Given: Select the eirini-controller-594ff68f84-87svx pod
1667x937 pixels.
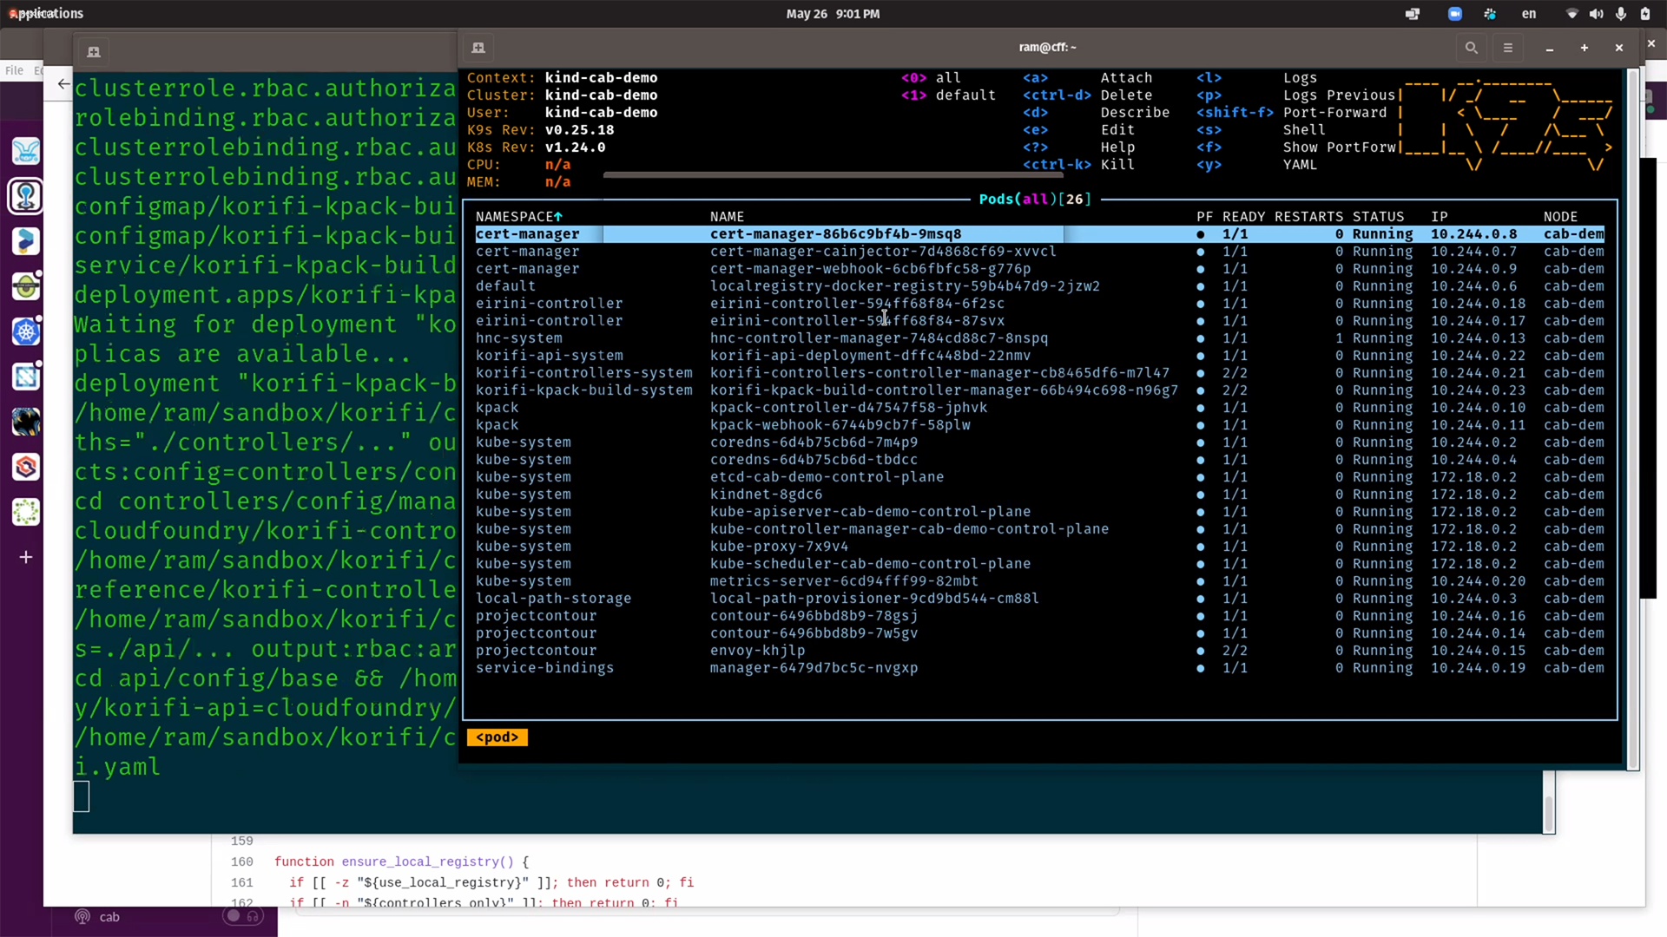Looking at the screenshot, I should [1039, 321].
